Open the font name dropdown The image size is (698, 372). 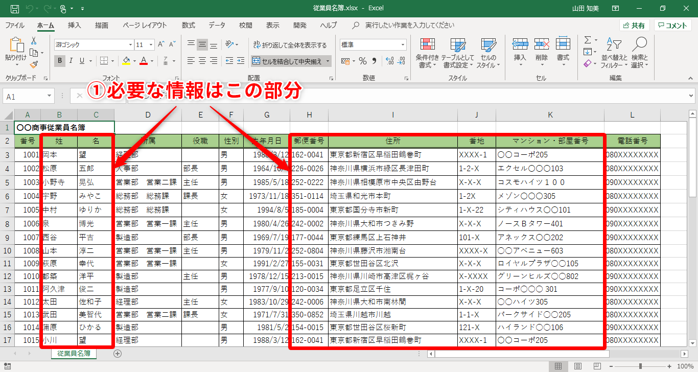pos(130,45)
